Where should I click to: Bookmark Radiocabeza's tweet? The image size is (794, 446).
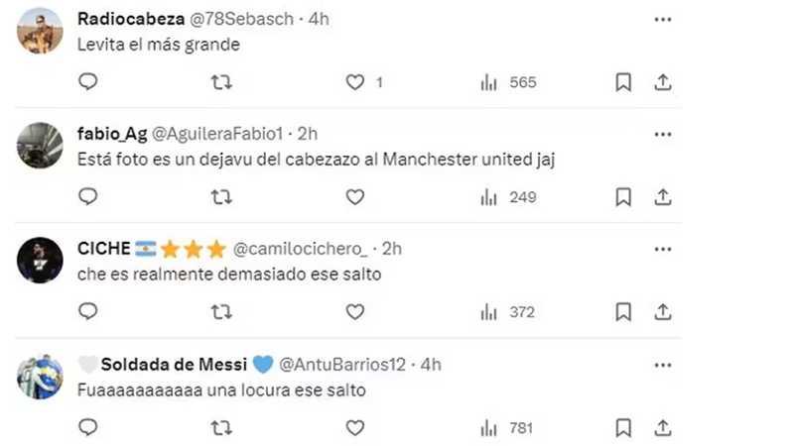coord(623,82)
